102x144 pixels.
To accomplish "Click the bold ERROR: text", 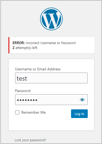I will click(x=19, y=43).
